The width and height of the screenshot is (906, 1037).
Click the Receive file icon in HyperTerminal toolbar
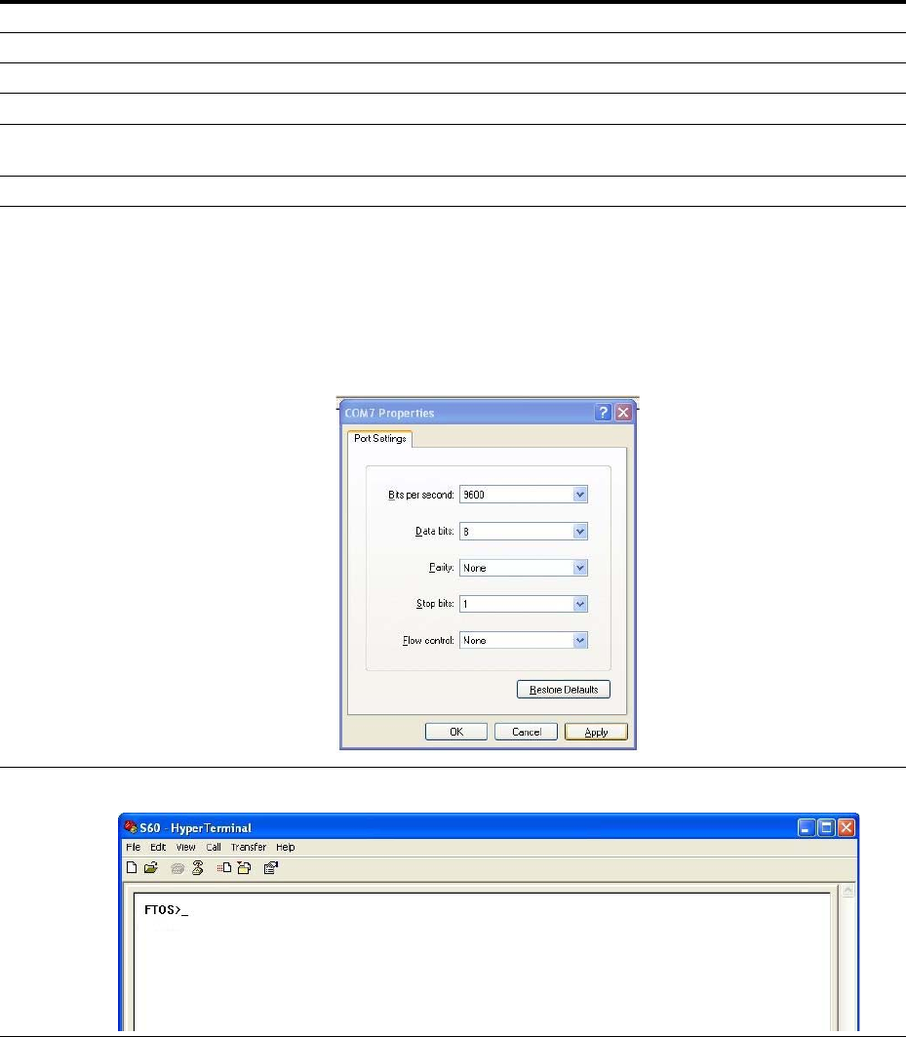point(244,867)
